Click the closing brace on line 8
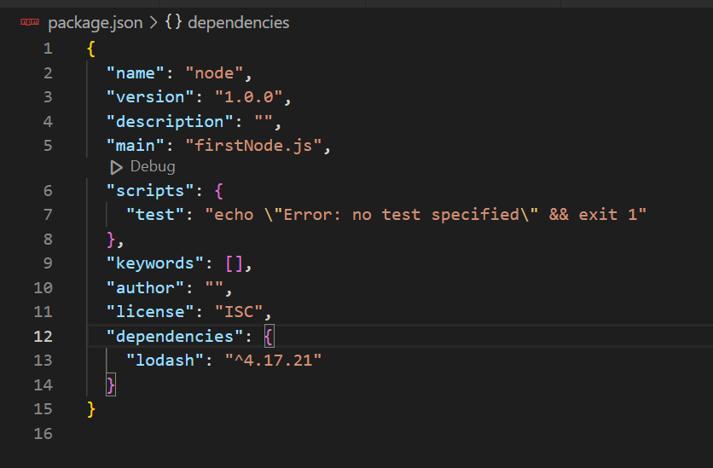This screenshot has width=713, height=468. pos(111,239)
